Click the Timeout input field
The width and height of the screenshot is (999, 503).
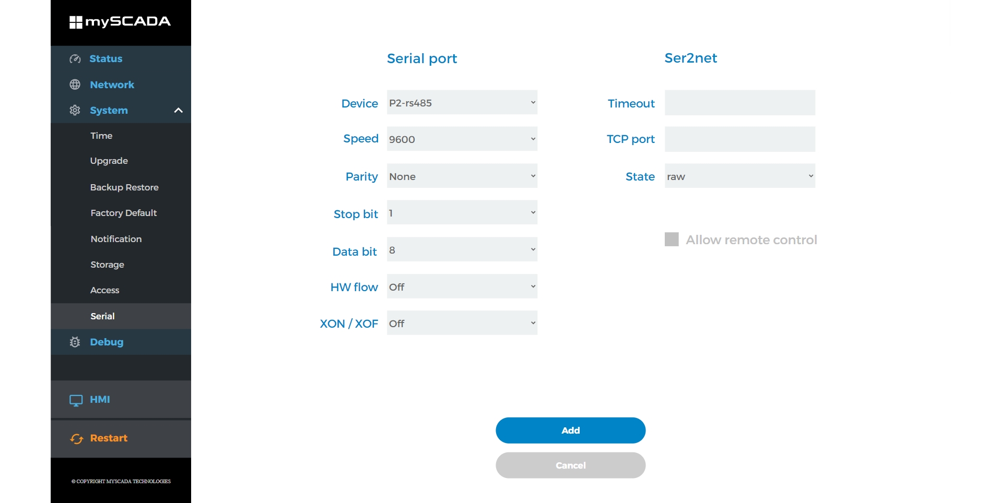[740, 103]
